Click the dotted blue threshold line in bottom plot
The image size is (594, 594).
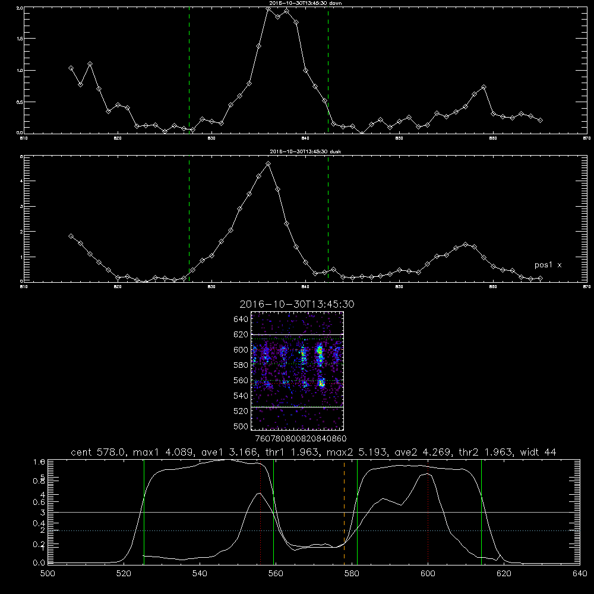(x=314, y=530)
